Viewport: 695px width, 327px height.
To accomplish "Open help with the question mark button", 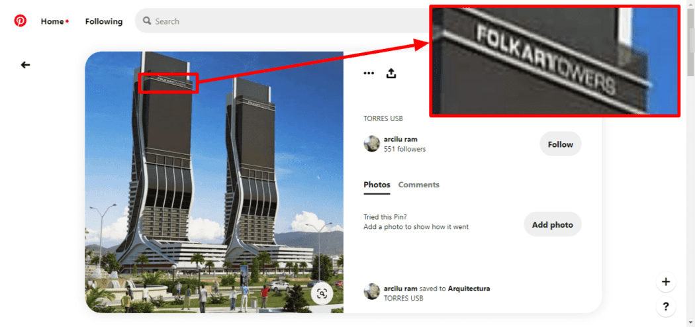I will pos(666,306).
